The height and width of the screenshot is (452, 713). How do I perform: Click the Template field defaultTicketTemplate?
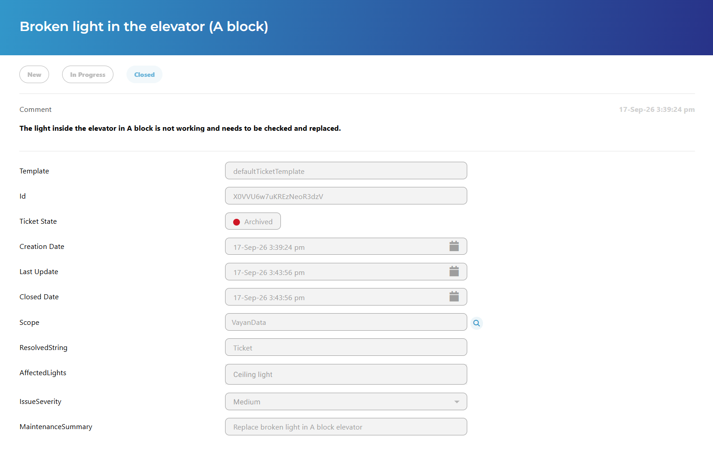[346, 171]
